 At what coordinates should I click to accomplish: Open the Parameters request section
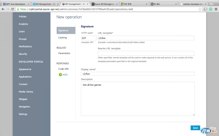64,53
